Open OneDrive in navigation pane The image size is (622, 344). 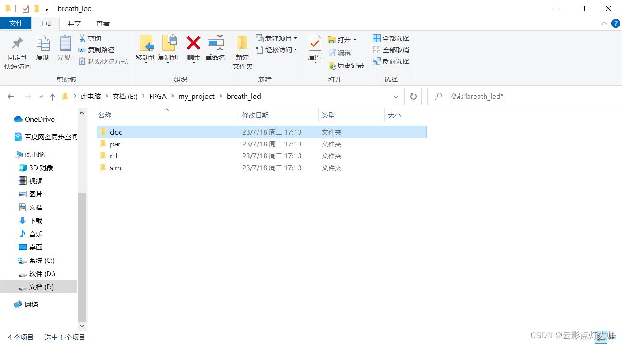click(x=34, y=119)
